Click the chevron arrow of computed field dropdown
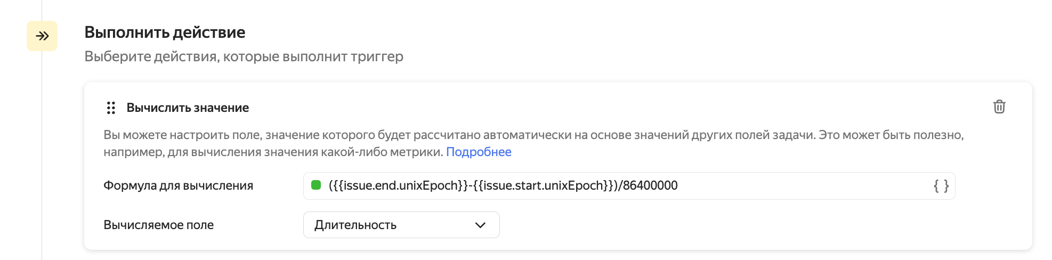Image resolution: width=1052 pixels, height=260 pixels. tap(480, 225)
